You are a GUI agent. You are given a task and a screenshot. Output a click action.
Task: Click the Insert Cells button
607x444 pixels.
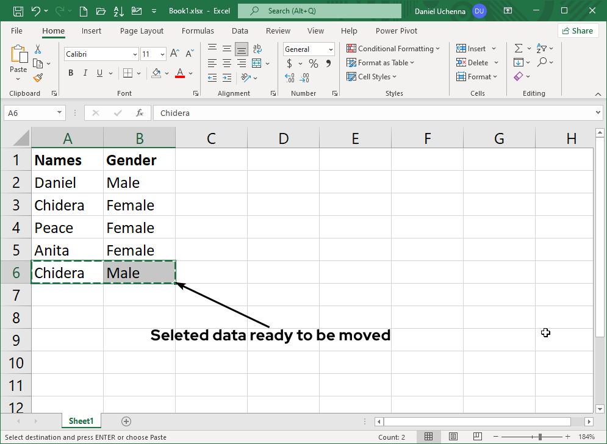coord(475,48)
